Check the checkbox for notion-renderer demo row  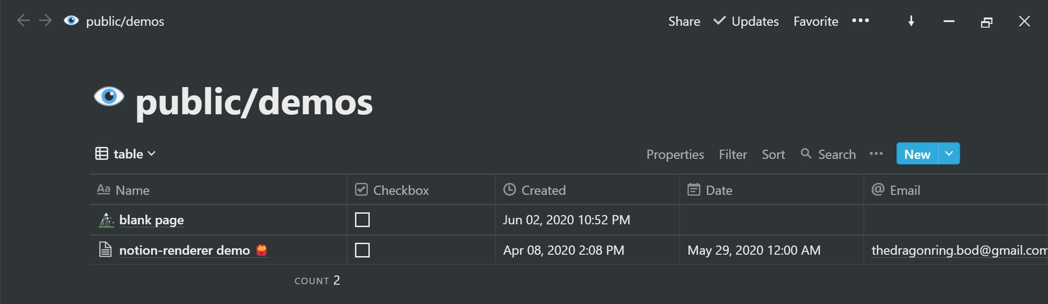coord(362,250)
